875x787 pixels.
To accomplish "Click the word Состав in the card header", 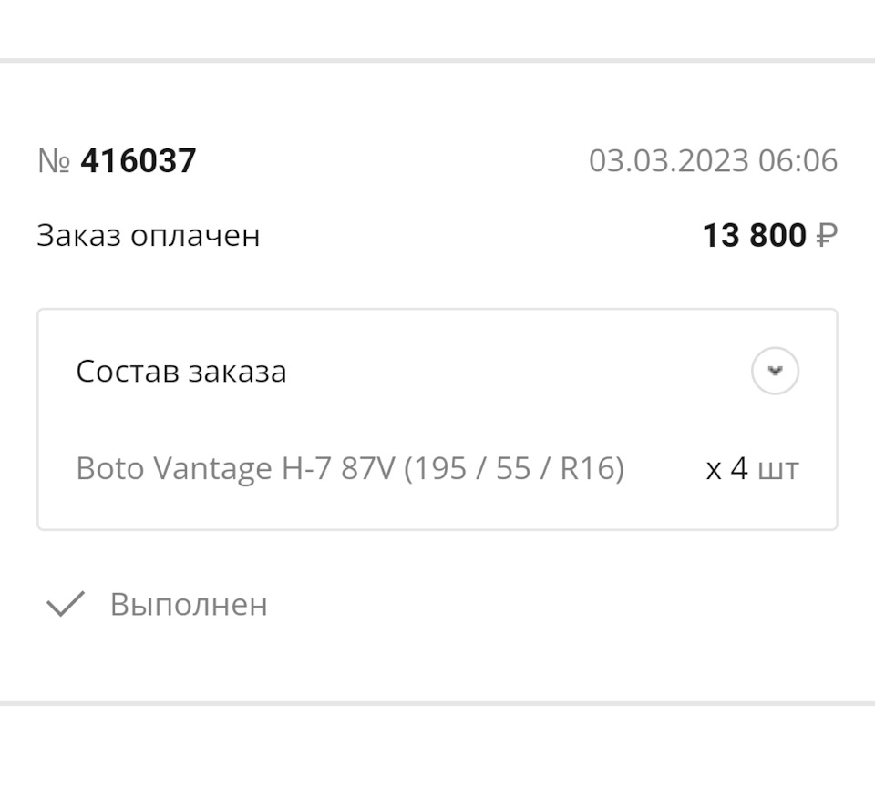I will pos(128,372).
